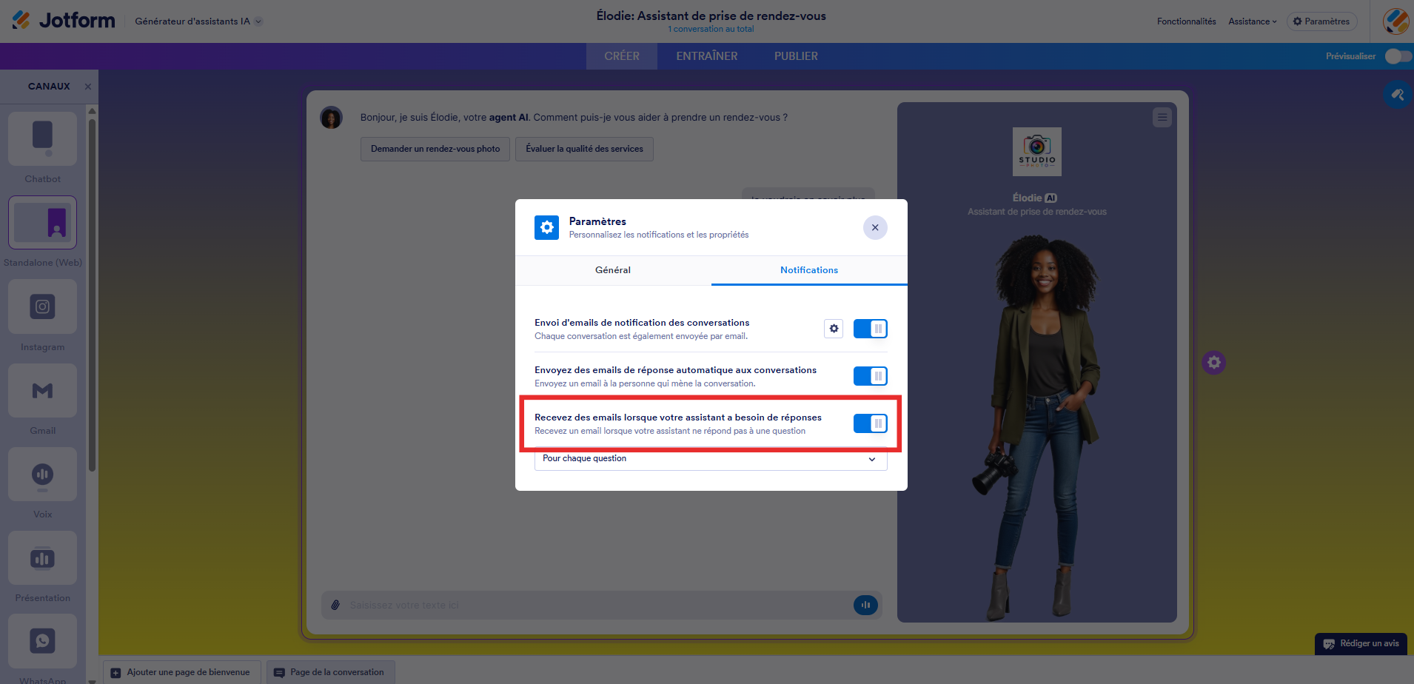This screenshot has height=684, width=1414.
Task: Click the blue gear icon in the dialog header
Action: 547,227
